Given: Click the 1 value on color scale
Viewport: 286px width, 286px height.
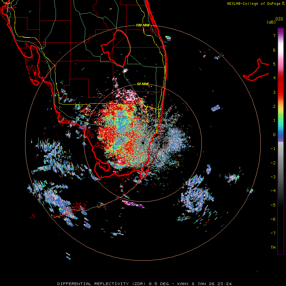Looking at the screenshot, I should [x=274, y=120].
